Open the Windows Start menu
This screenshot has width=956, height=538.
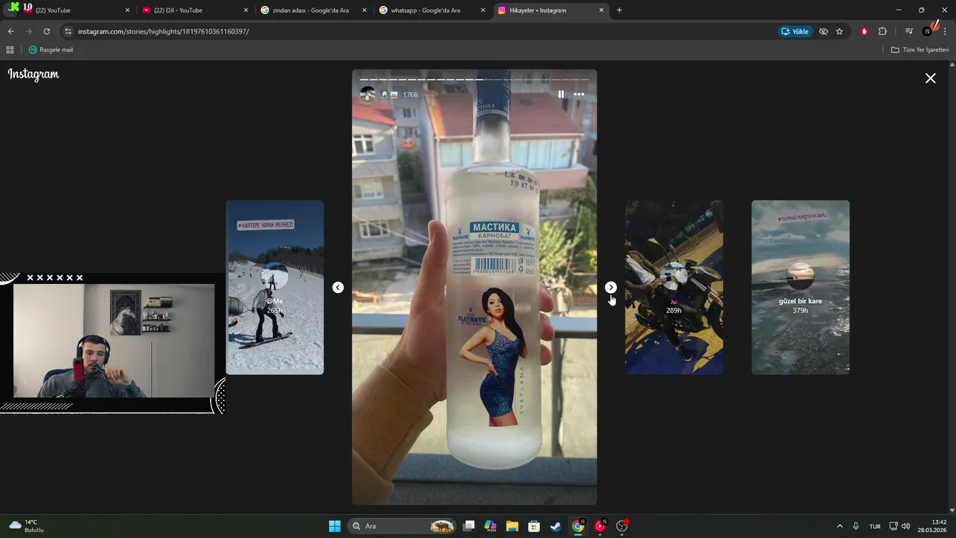(335, 526)
